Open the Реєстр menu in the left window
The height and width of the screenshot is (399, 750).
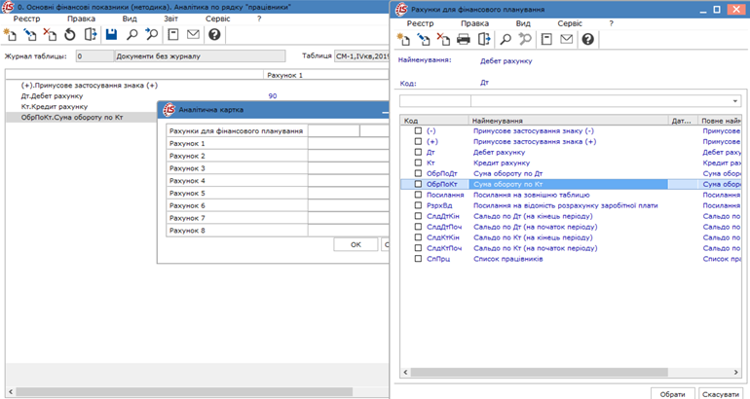click(27, 18)
